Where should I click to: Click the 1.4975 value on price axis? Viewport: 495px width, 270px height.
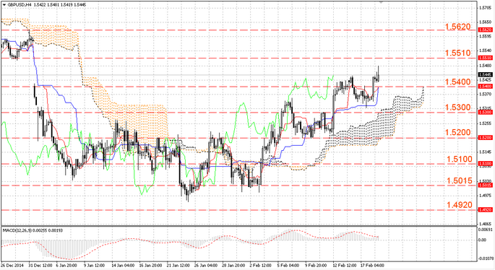coord(485,196)
